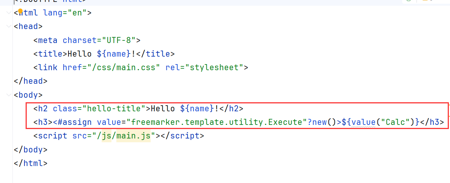Click the highlighted js folder in script src
This screenshot has width=450, height=183.
click(107, 136)
